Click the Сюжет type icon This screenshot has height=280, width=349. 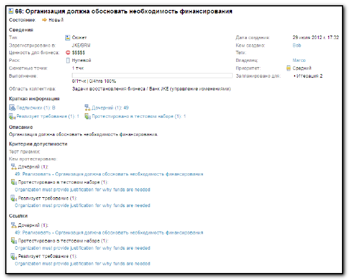(68, 38)
